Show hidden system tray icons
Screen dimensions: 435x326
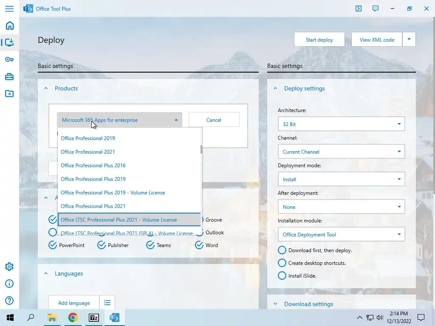click(x=359, y=318)
